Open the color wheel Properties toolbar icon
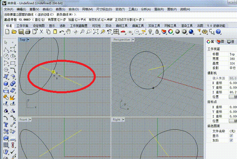Screen dimensions: 237x159 point(171,32)
